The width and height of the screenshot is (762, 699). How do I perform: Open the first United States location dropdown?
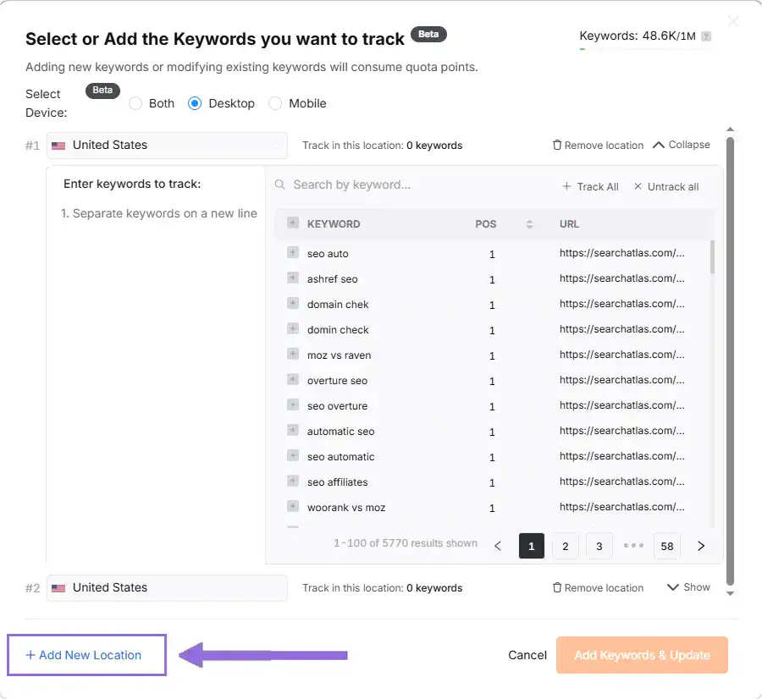click(167, 146)
